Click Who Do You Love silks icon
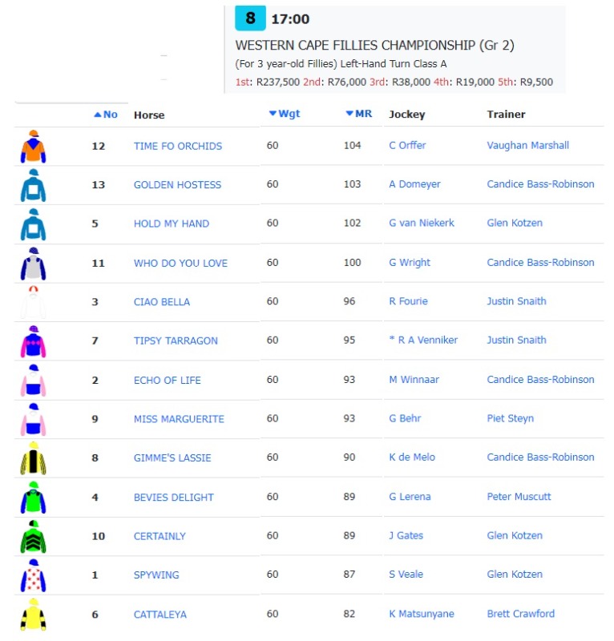This screenshot has height=641, width=614. point(33,264)
